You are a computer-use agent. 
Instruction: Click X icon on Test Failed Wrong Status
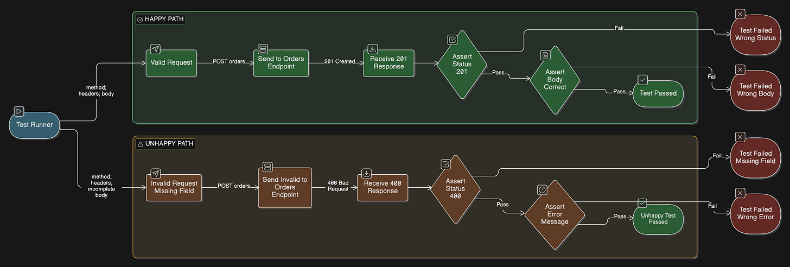coord(740,14)
